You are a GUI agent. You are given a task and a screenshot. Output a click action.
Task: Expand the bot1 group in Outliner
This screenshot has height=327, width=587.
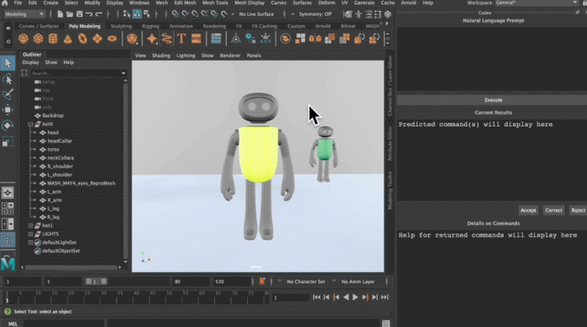(x=30, y=225)
